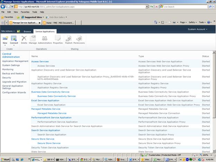
Task: Click the Home icon in command bar
Action: coord(156,22)
